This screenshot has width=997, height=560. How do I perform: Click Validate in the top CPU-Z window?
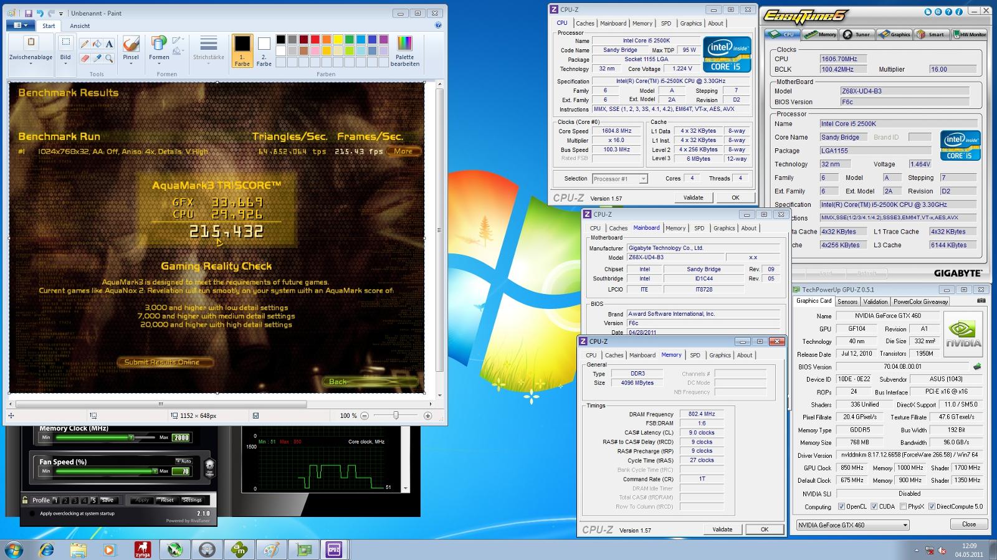[x=693, y=197]
